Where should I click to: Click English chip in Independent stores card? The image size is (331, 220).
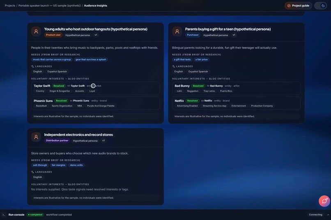[37, 177]
